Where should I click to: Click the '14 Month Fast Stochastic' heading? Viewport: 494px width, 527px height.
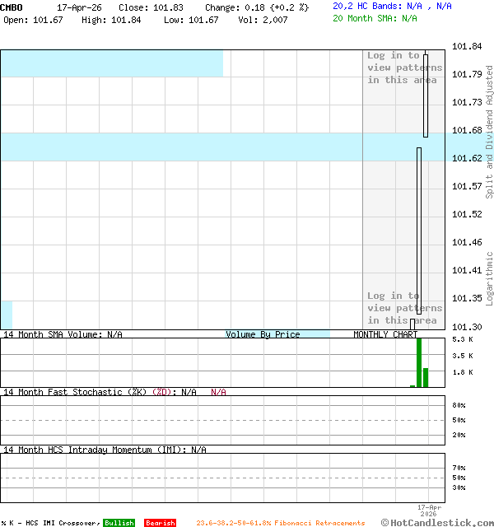point(74,392)
